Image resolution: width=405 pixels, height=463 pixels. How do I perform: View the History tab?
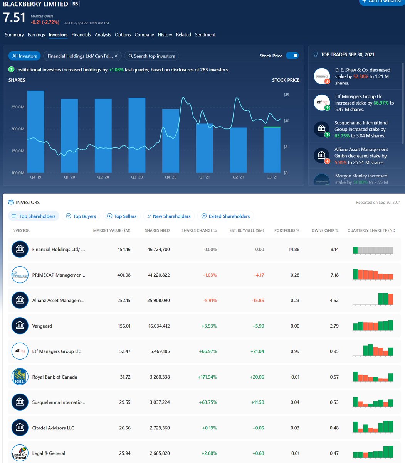pos(165,35)
